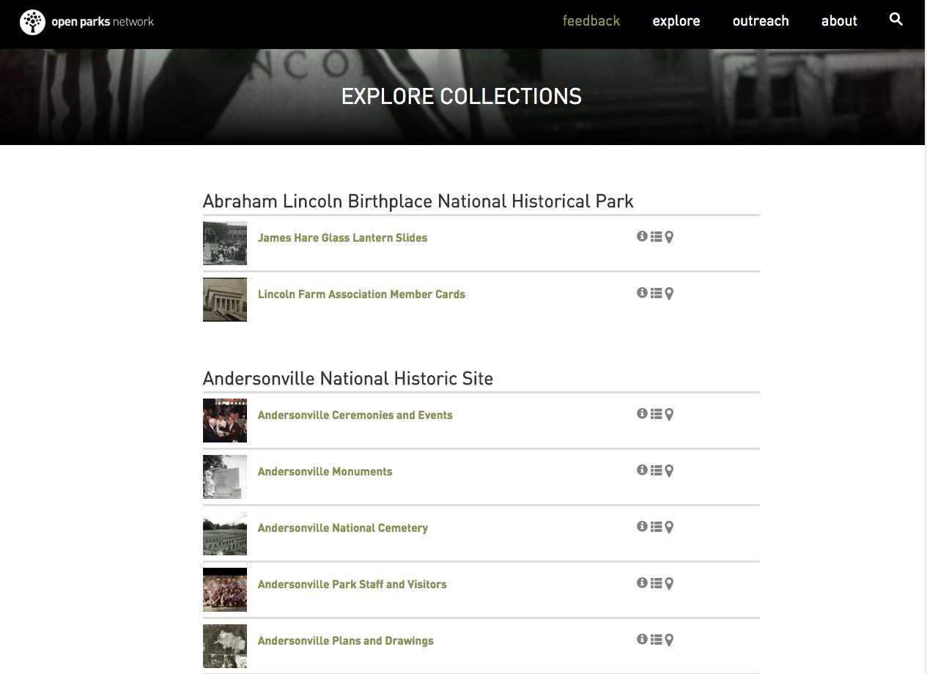
Task: Open map pin for James Hare Glass Lantern Slides
Action: click(x=669, y=237)
